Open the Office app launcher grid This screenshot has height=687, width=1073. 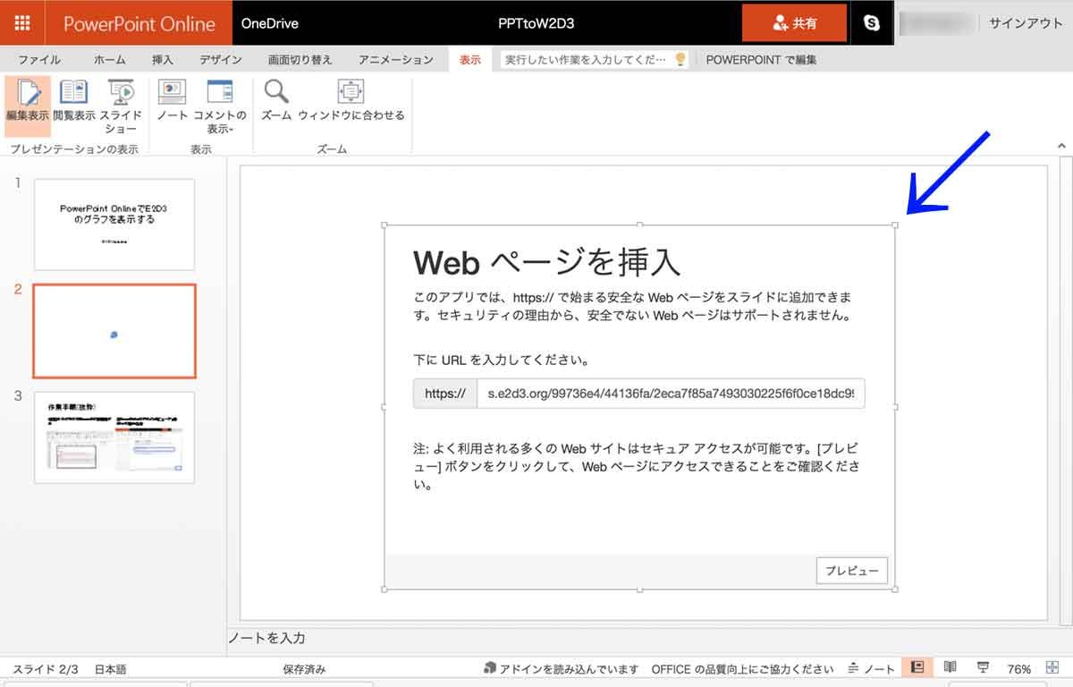point(22,23)
